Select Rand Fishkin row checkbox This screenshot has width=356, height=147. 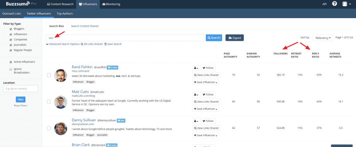49,75
